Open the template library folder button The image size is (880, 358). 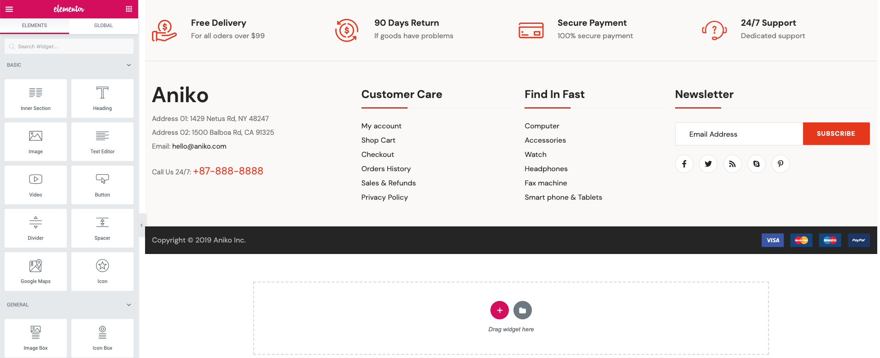click(522, 310)
